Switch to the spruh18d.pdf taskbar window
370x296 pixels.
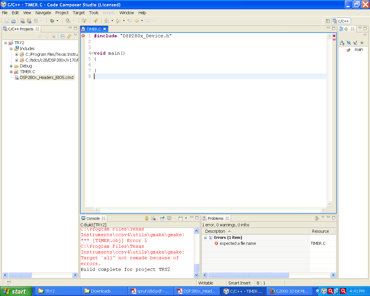pos(150,291)
